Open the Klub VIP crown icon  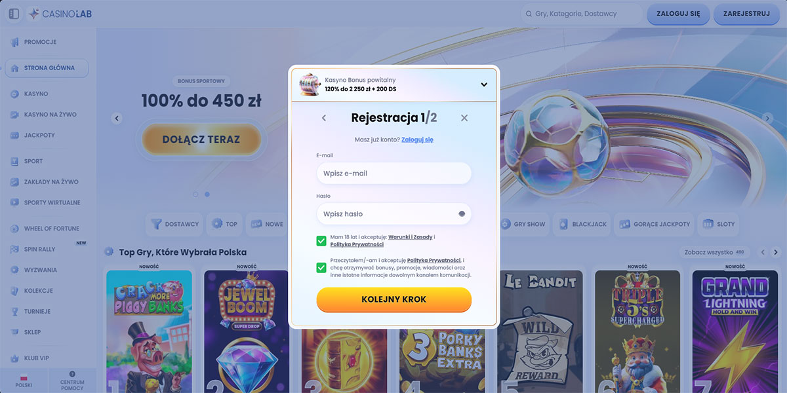[x=14, y=358]
